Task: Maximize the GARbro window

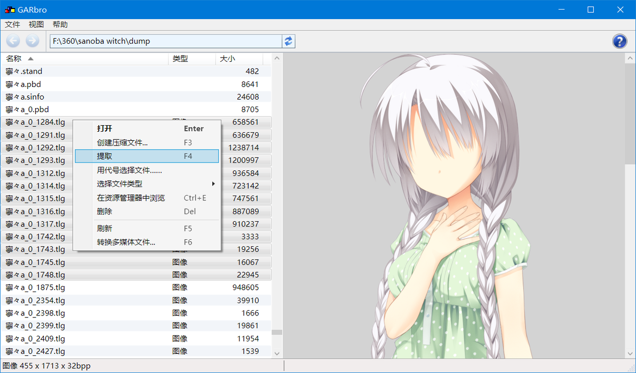Action: tap(591, 10)
